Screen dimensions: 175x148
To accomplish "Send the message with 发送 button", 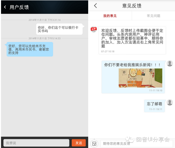I will pos(79,143).
